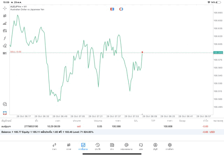224x156 pixels.
Task: Click the chart search icon at bottom-left
Action: click(x=5, y=104)
